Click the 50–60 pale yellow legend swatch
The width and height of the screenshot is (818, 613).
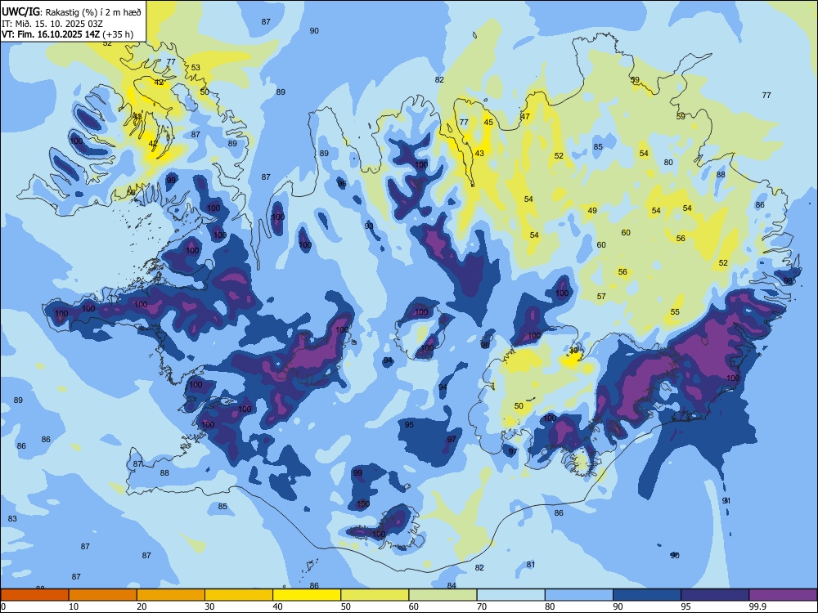(375, 595)
